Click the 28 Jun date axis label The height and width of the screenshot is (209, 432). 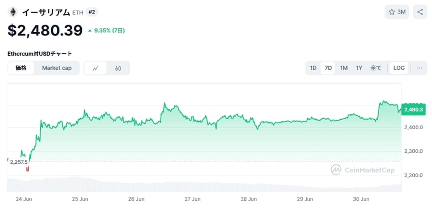[249, 199]
